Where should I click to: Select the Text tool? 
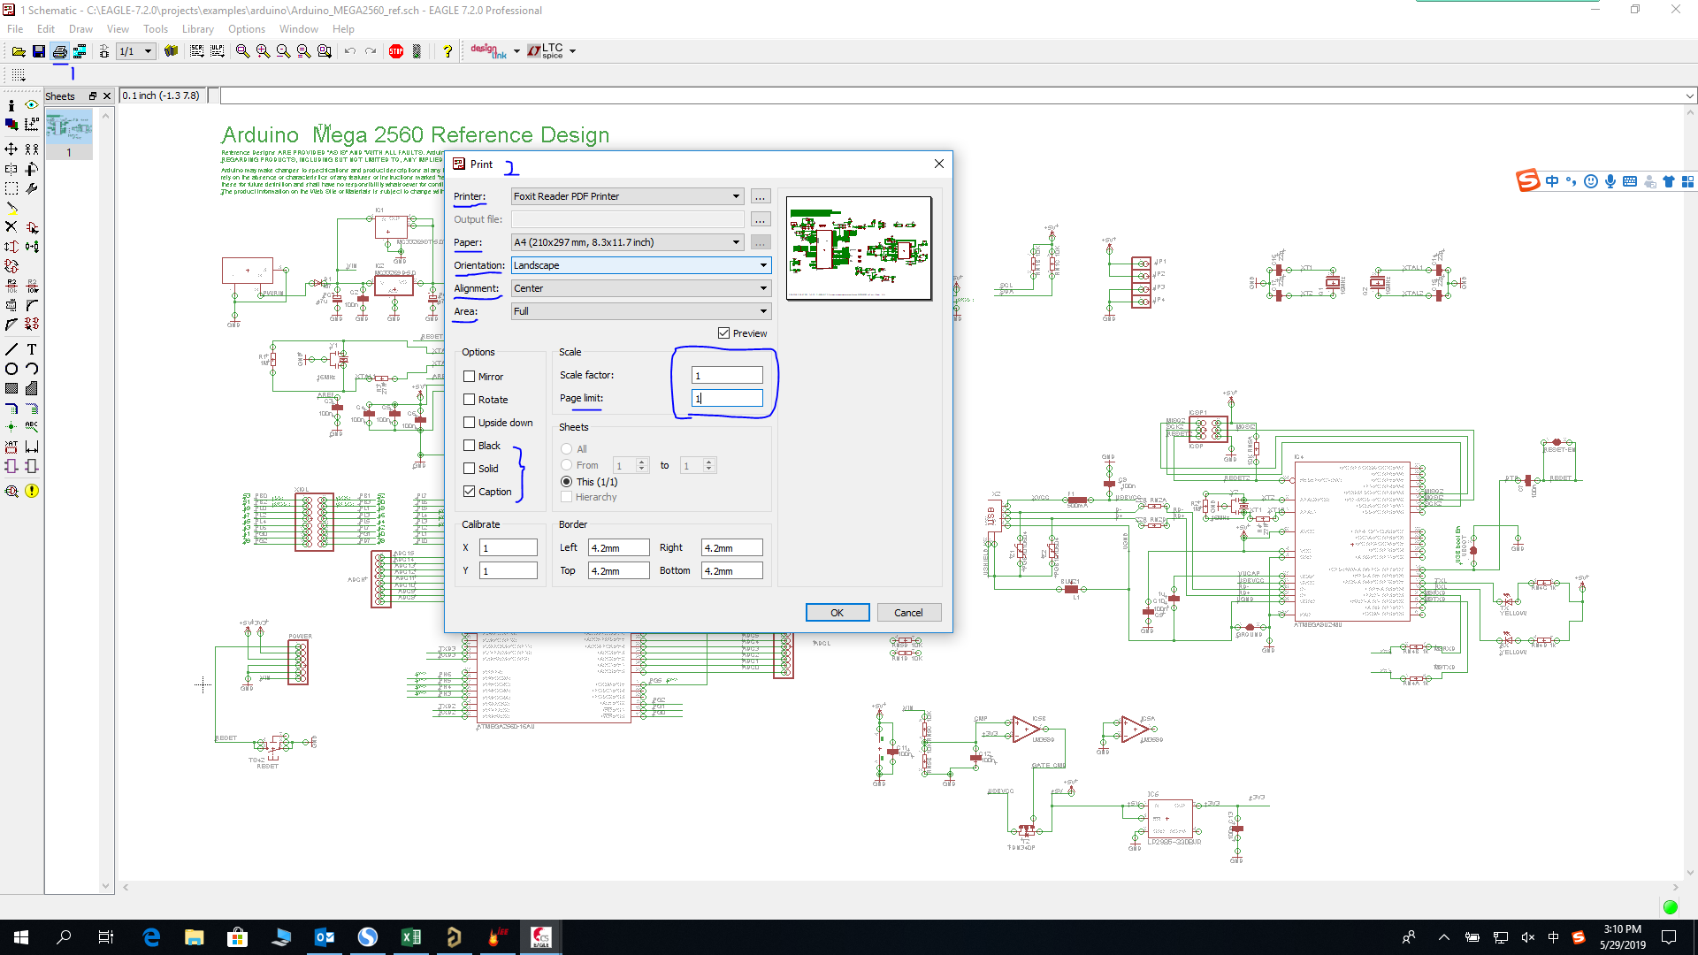pyautogui.click(x=32, y=349)
